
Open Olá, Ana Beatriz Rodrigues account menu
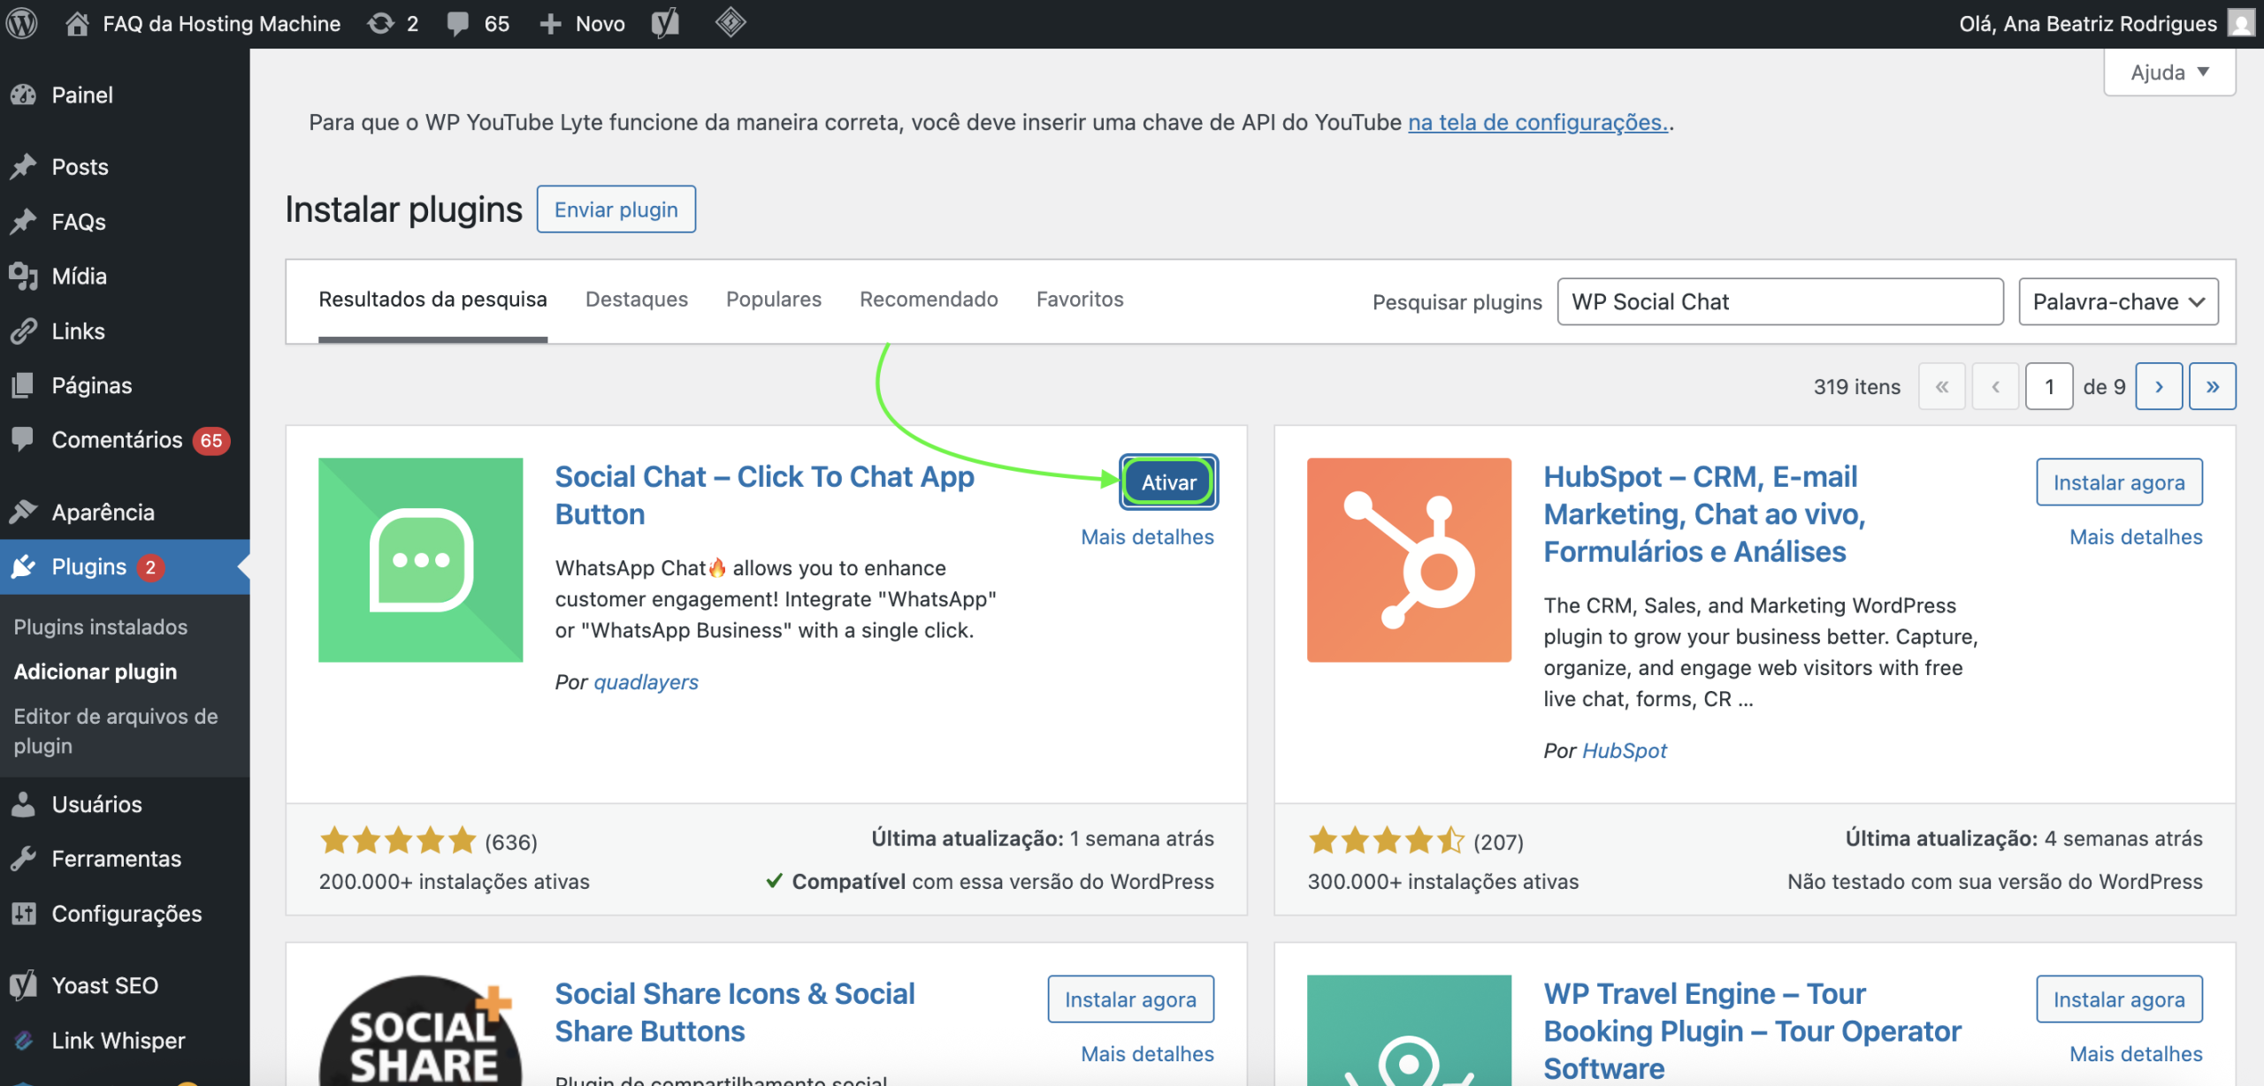(x=2107, y=24)
